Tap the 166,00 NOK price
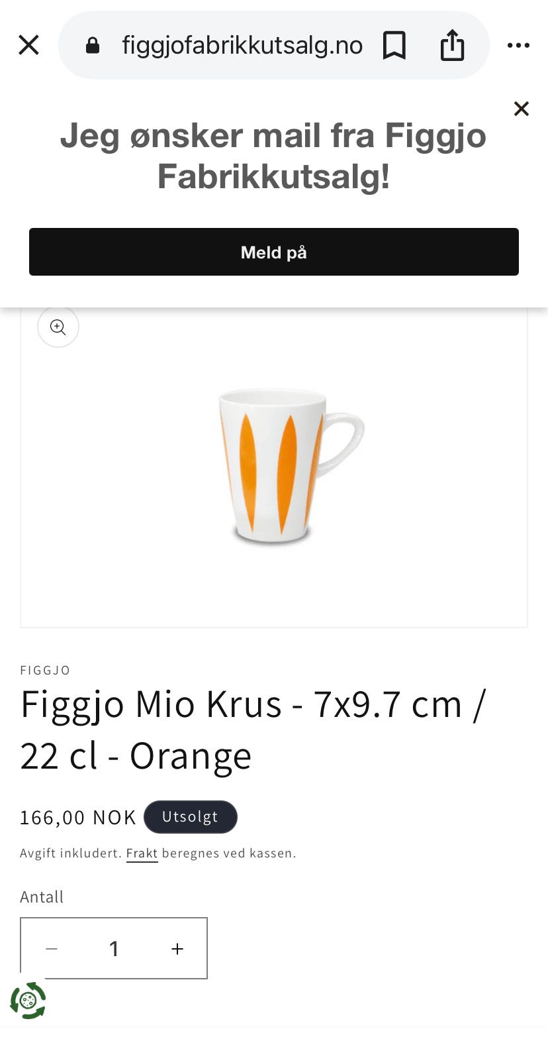548x1039 pixels. 78,818
